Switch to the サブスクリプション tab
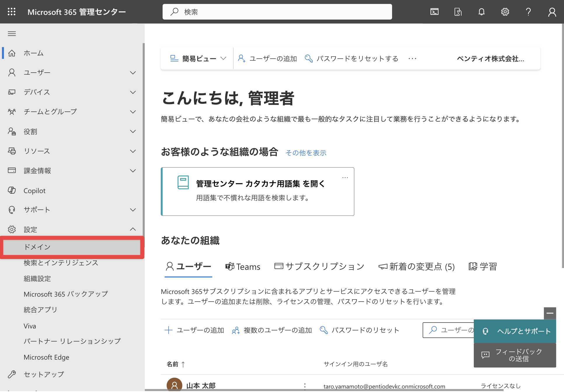 (319, 267)
